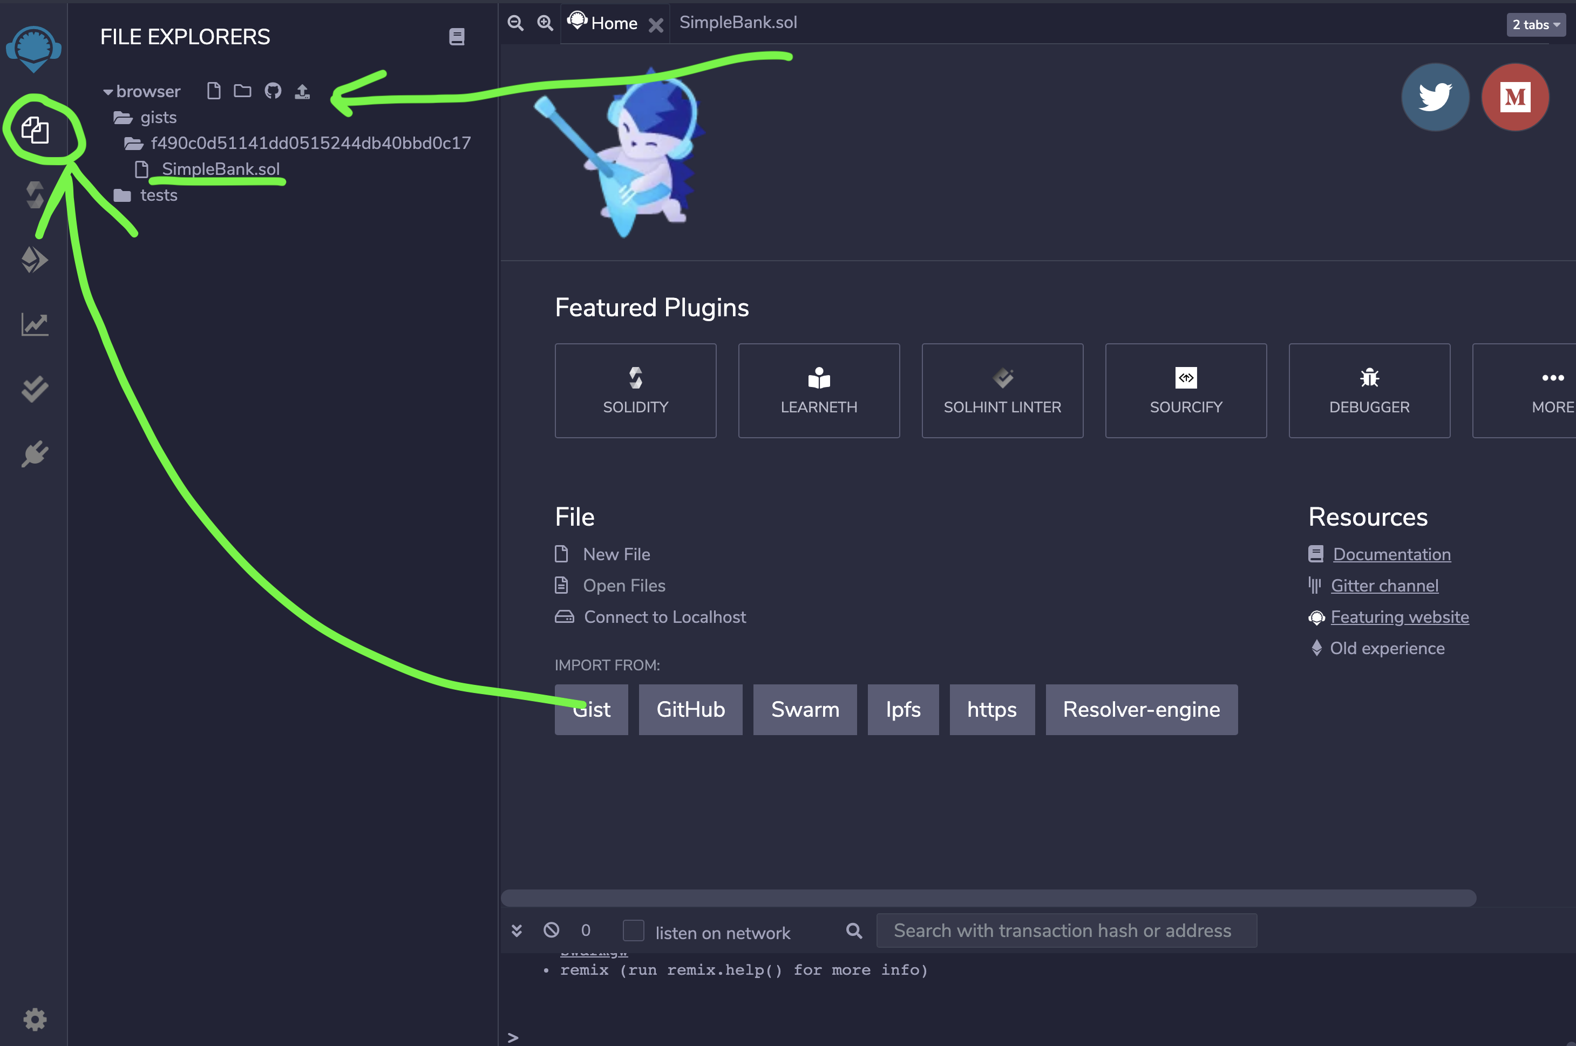Collapse the browser file tree
1576x1046 pixels.
tap(107, 90)
